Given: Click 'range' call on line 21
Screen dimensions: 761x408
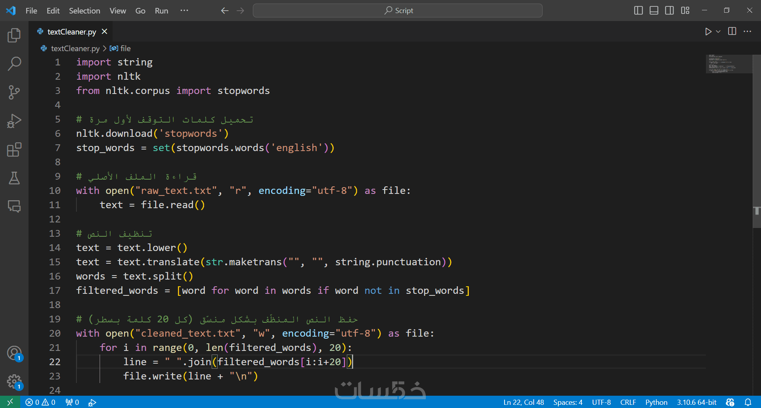Looking at the screenshot, I should tap(167, 348).
